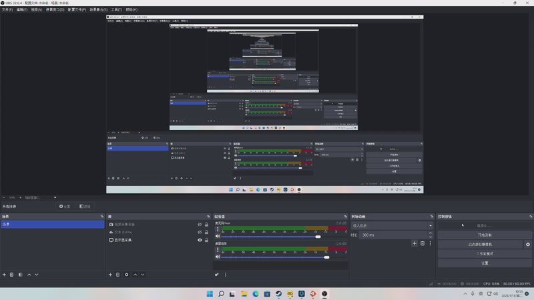Image resolution: width=534 pixels, height=300 pixels.
Task: Toggle lock on 视频采集设备 source
Action: 206,225
